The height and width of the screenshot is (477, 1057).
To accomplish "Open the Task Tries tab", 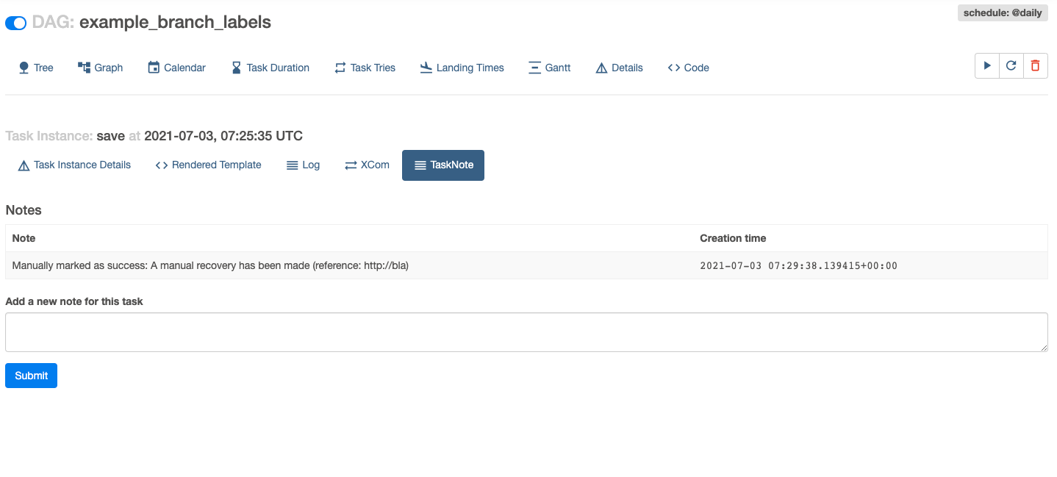I will click(x=365, y=68).
